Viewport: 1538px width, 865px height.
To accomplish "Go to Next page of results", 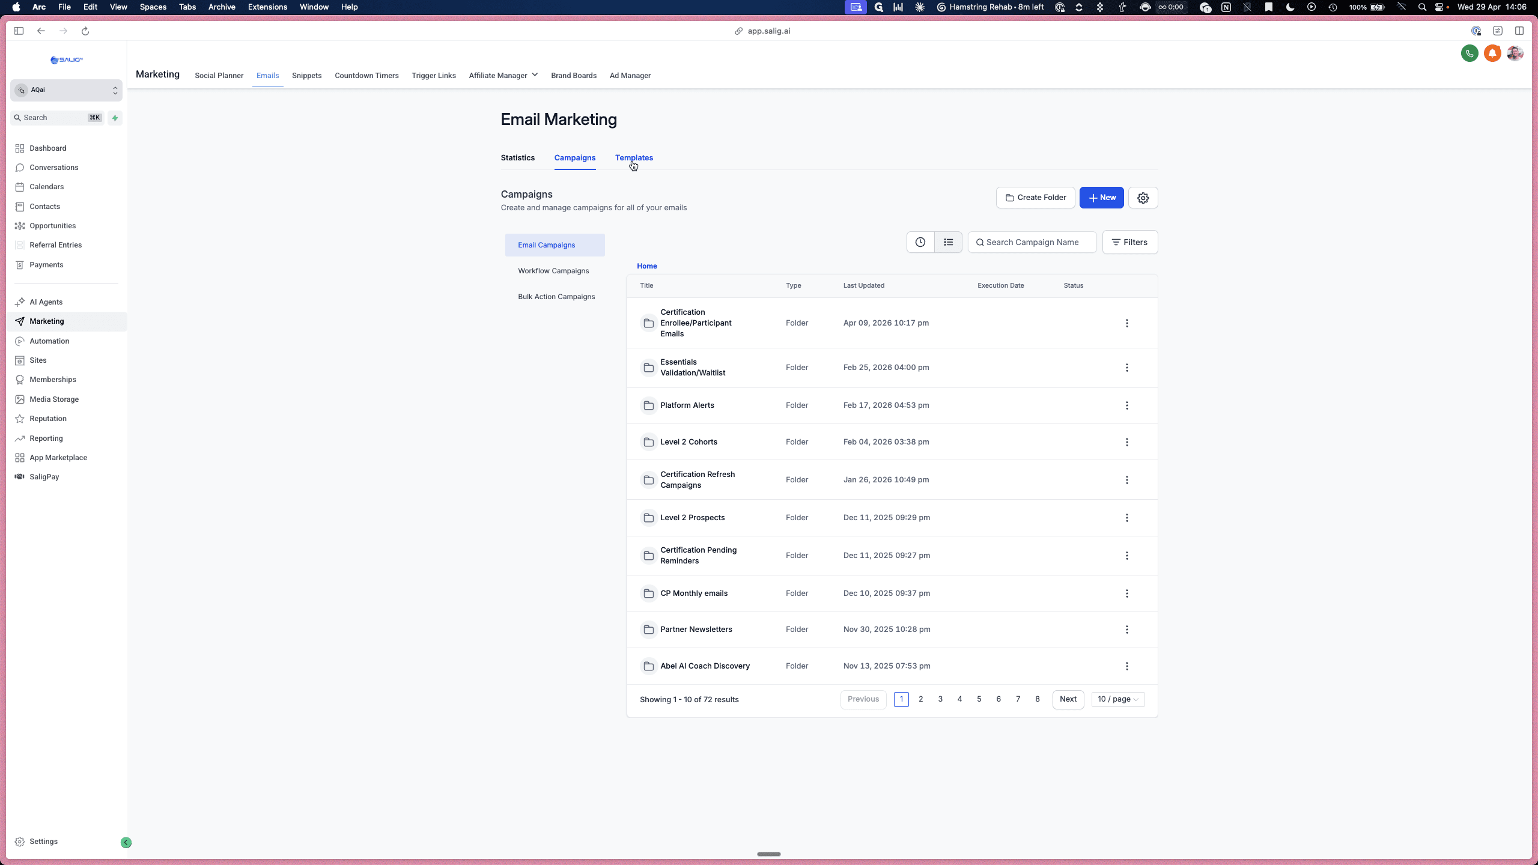I will click(x=1068, y=699).
